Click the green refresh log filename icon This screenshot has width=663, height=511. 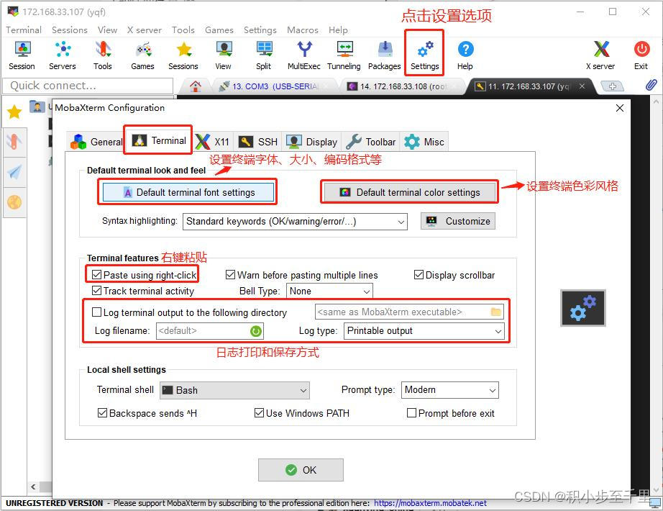pos(256,331)
